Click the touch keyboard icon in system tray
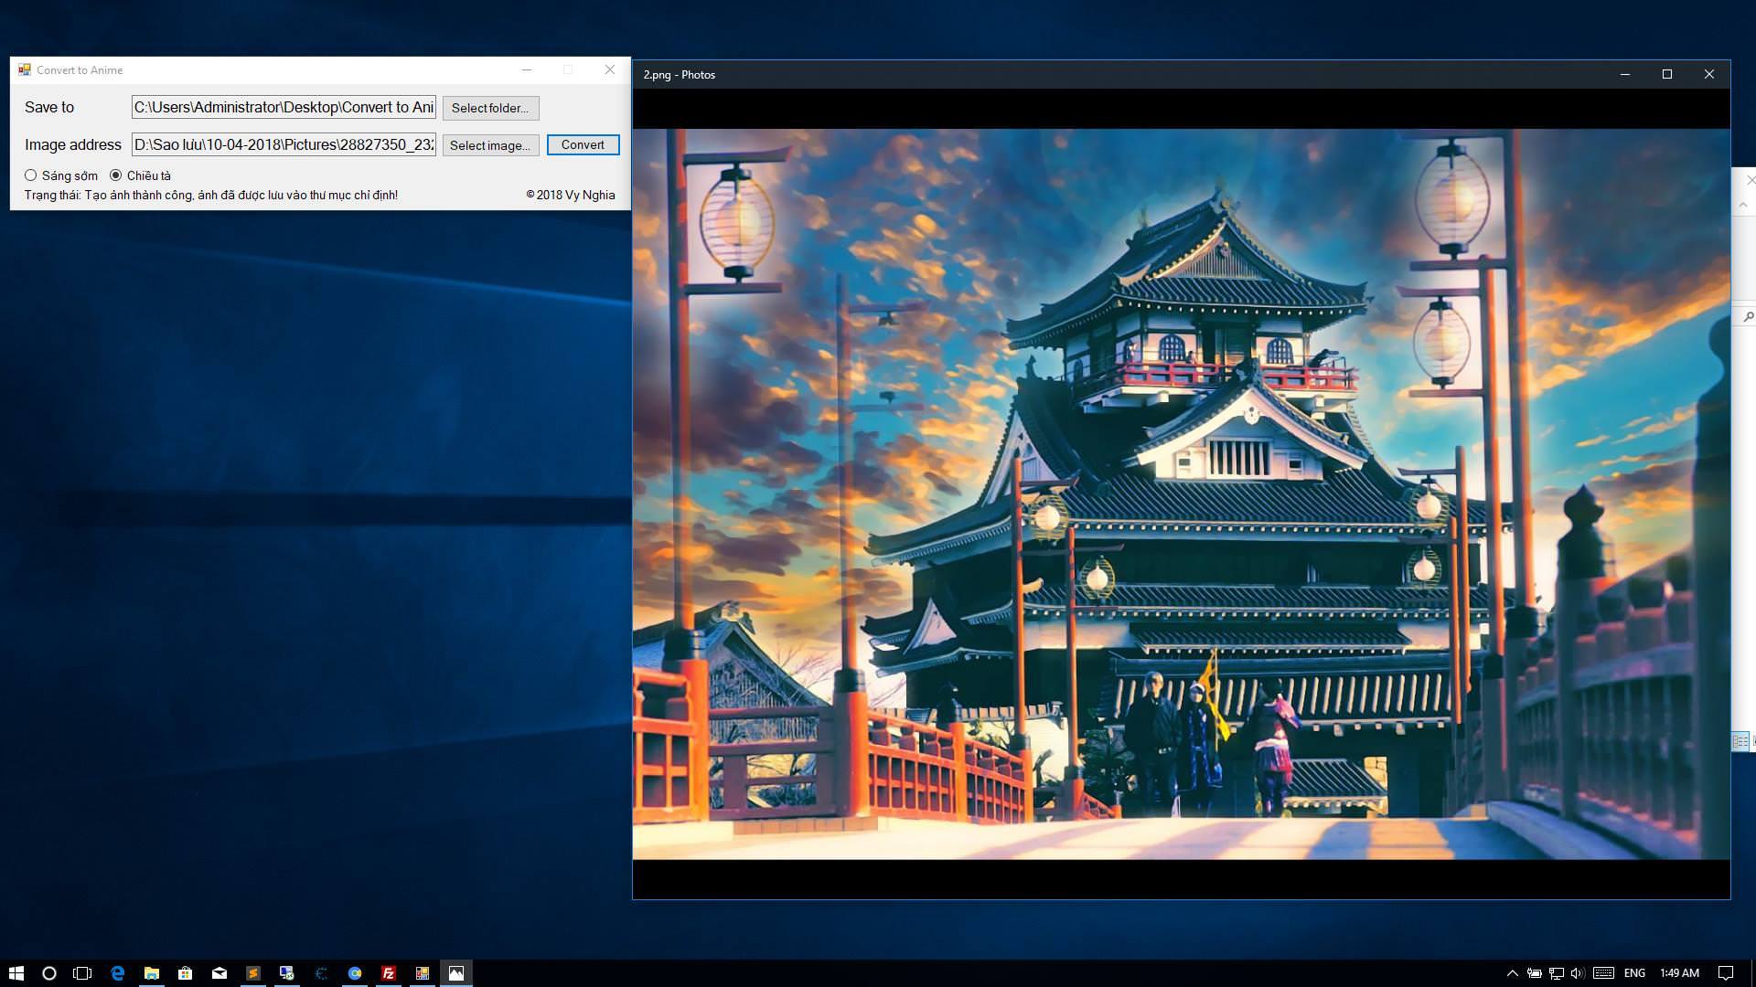 click(x=1602, y=972)
